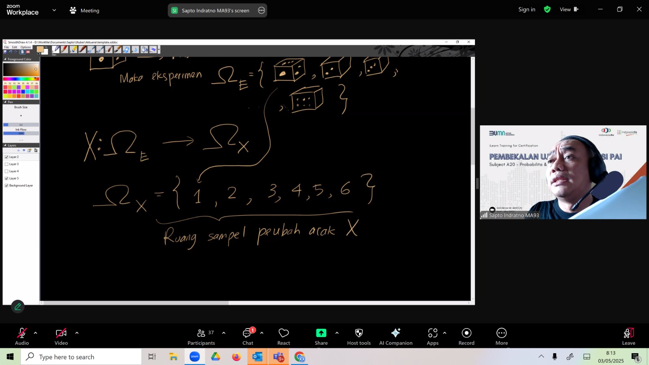Leave the meeting
This screenshot has height=365, width=649.
click(629, 337)
